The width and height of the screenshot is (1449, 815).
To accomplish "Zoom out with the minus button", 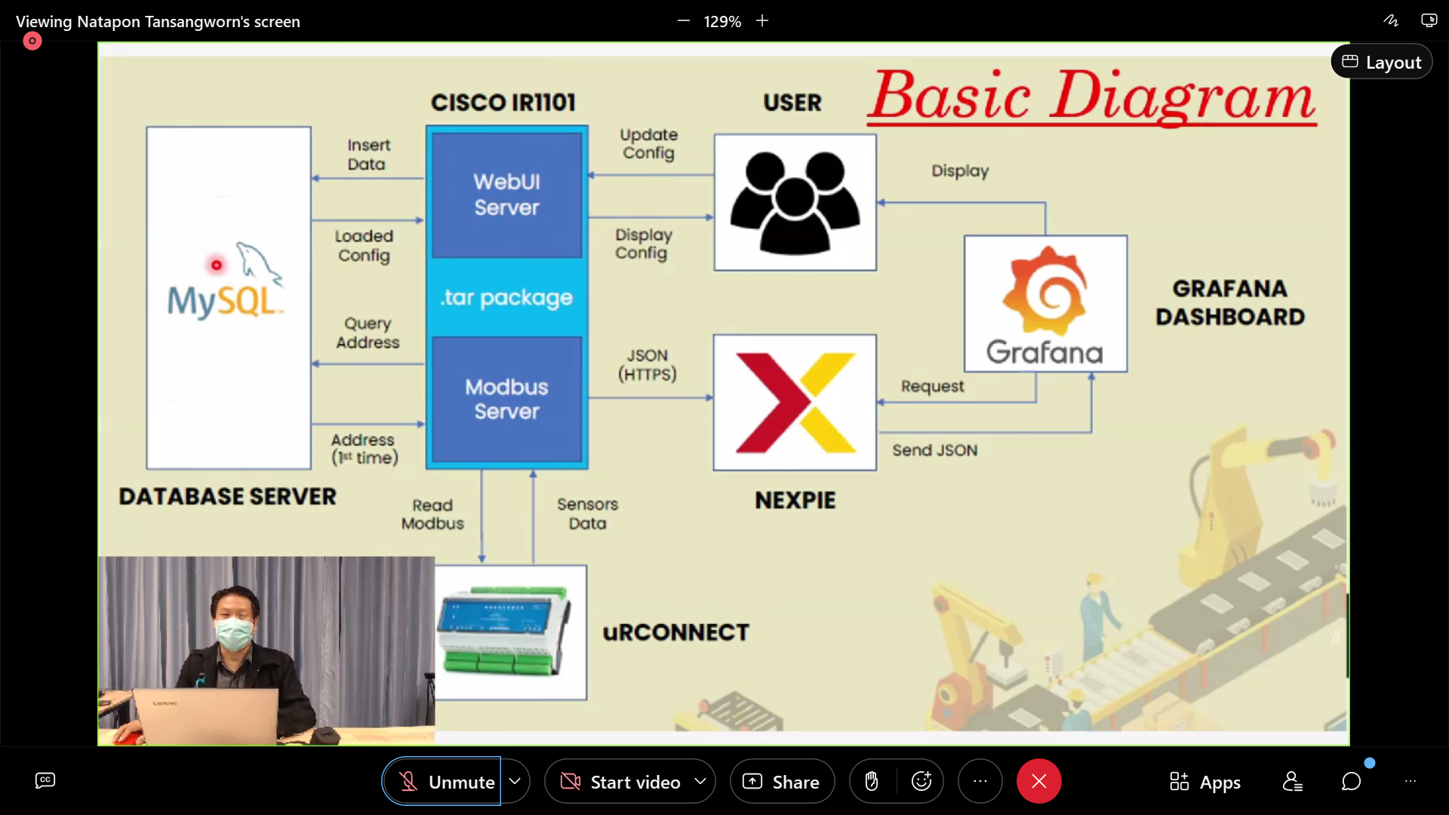I will (684, 21).
